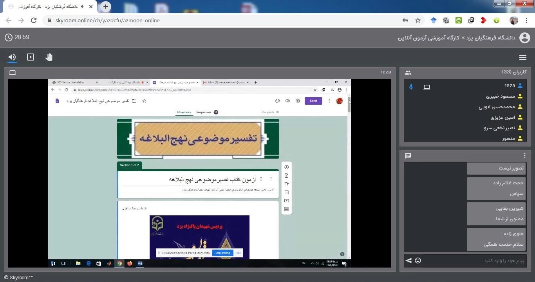Click the chat bubble icon in chat header
Screen dimensions: 535x282
pyautogui.click(x=408, y=155)
